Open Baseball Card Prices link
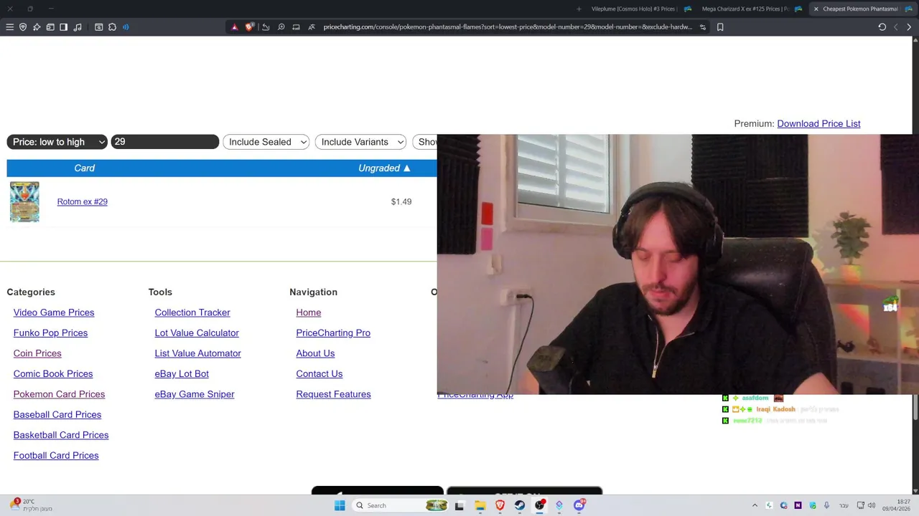Screen dimensions: 919x516 pyautogui.click(x=57, y=414)
